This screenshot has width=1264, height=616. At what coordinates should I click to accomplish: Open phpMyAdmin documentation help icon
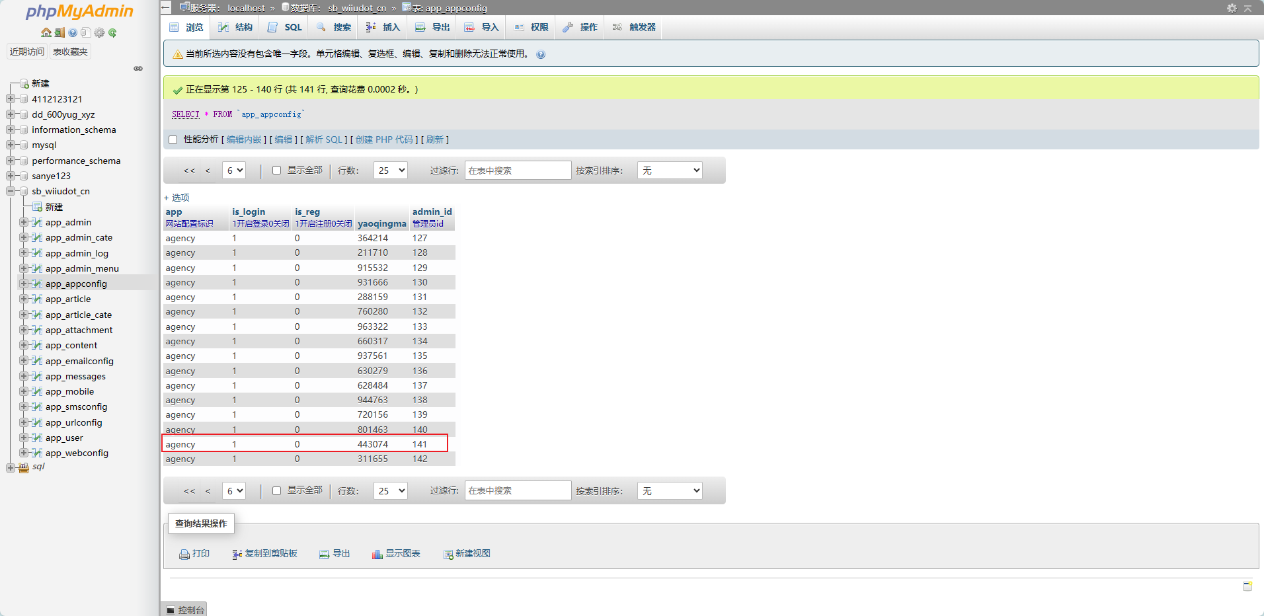click(x=73, y=32)
